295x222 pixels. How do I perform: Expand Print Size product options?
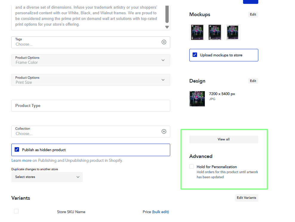[163, 80]
